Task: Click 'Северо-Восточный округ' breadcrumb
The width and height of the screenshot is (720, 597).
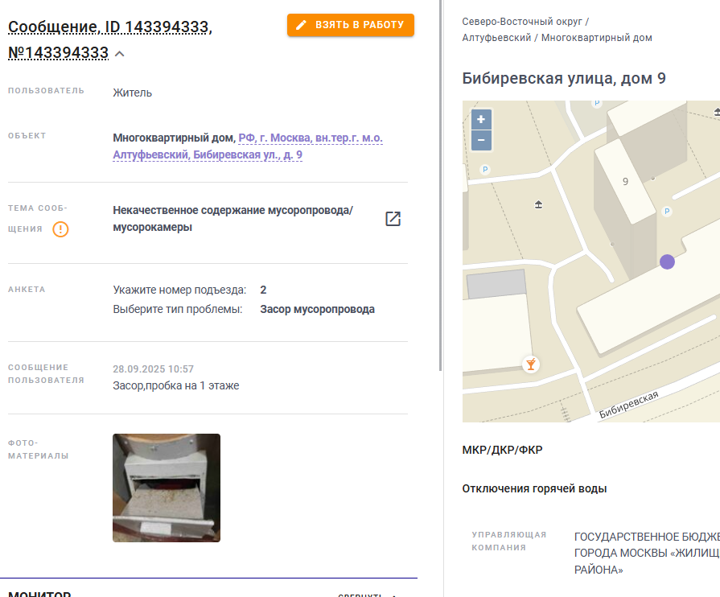Action: [522, 22]
